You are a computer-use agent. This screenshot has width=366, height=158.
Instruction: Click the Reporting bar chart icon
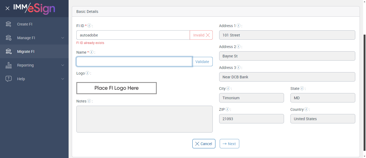[x=9, y=65]
